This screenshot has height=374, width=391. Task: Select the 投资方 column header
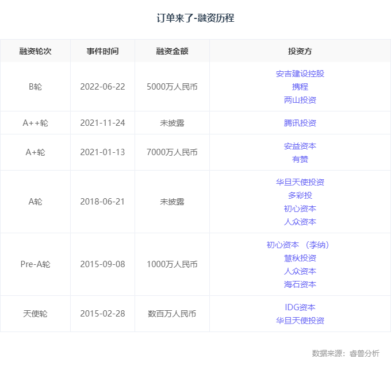pos(300,51)
